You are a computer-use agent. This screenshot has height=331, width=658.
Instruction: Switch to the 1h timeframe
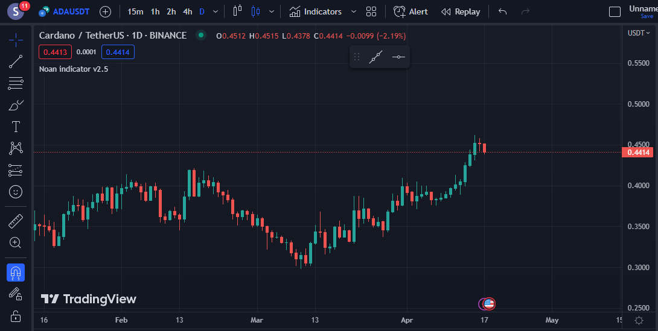click(155, 11)
